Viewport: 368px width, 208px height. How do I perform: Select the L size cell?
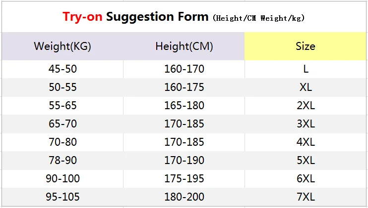point(306,69)
